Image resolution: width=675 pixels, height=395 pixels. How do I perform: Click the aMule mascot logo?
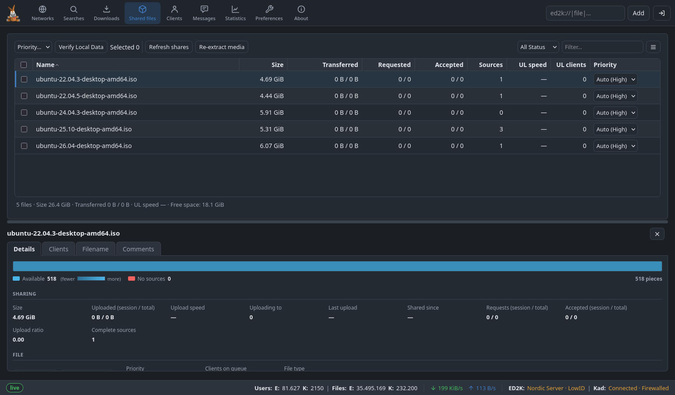click(13, 13)
